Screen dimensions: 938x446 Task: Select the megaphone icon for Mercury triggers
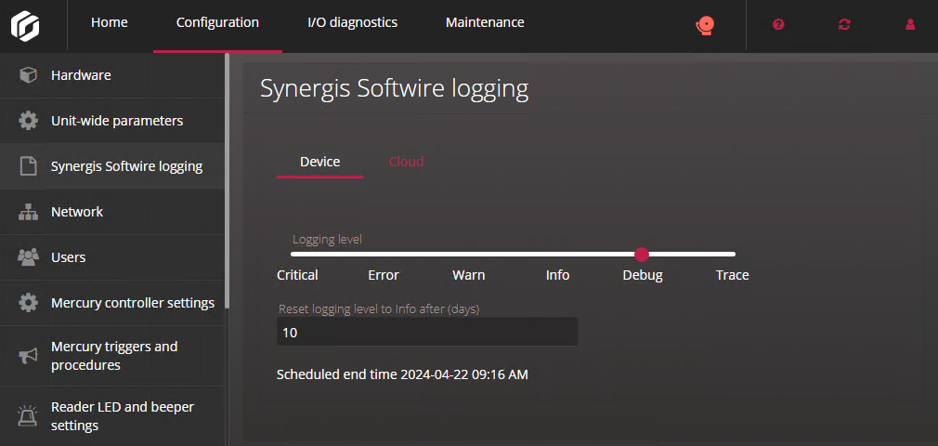coord(28,356)
